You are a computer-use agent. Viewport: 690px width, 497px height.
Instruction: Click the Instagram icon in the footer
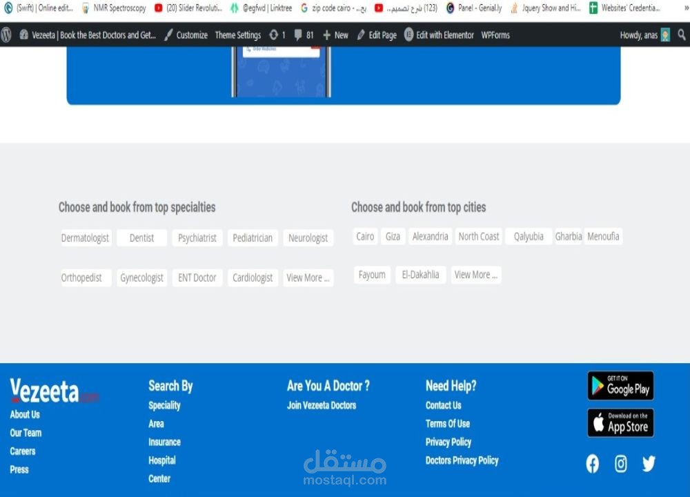pyautogui.click(x=620, y=463)
